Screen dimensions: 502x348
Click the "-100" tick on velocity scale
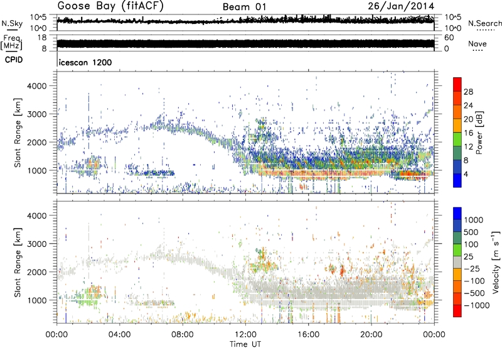coord(474,281)
